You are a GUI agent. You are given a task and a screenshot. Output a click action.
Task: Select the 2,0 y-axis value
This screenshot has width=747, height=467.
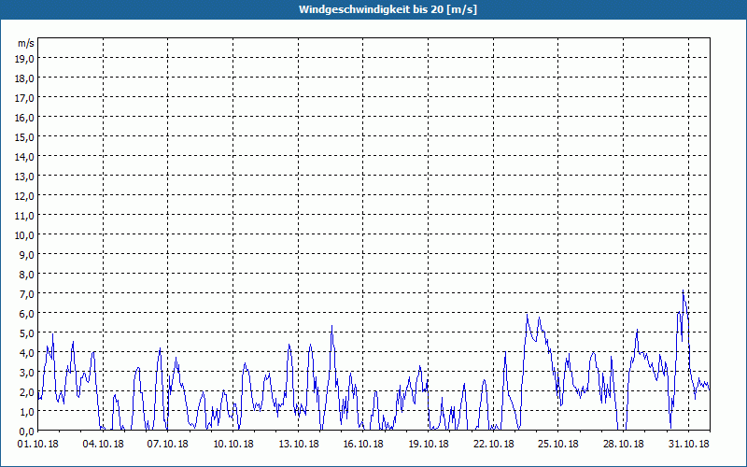coord(27,392)
